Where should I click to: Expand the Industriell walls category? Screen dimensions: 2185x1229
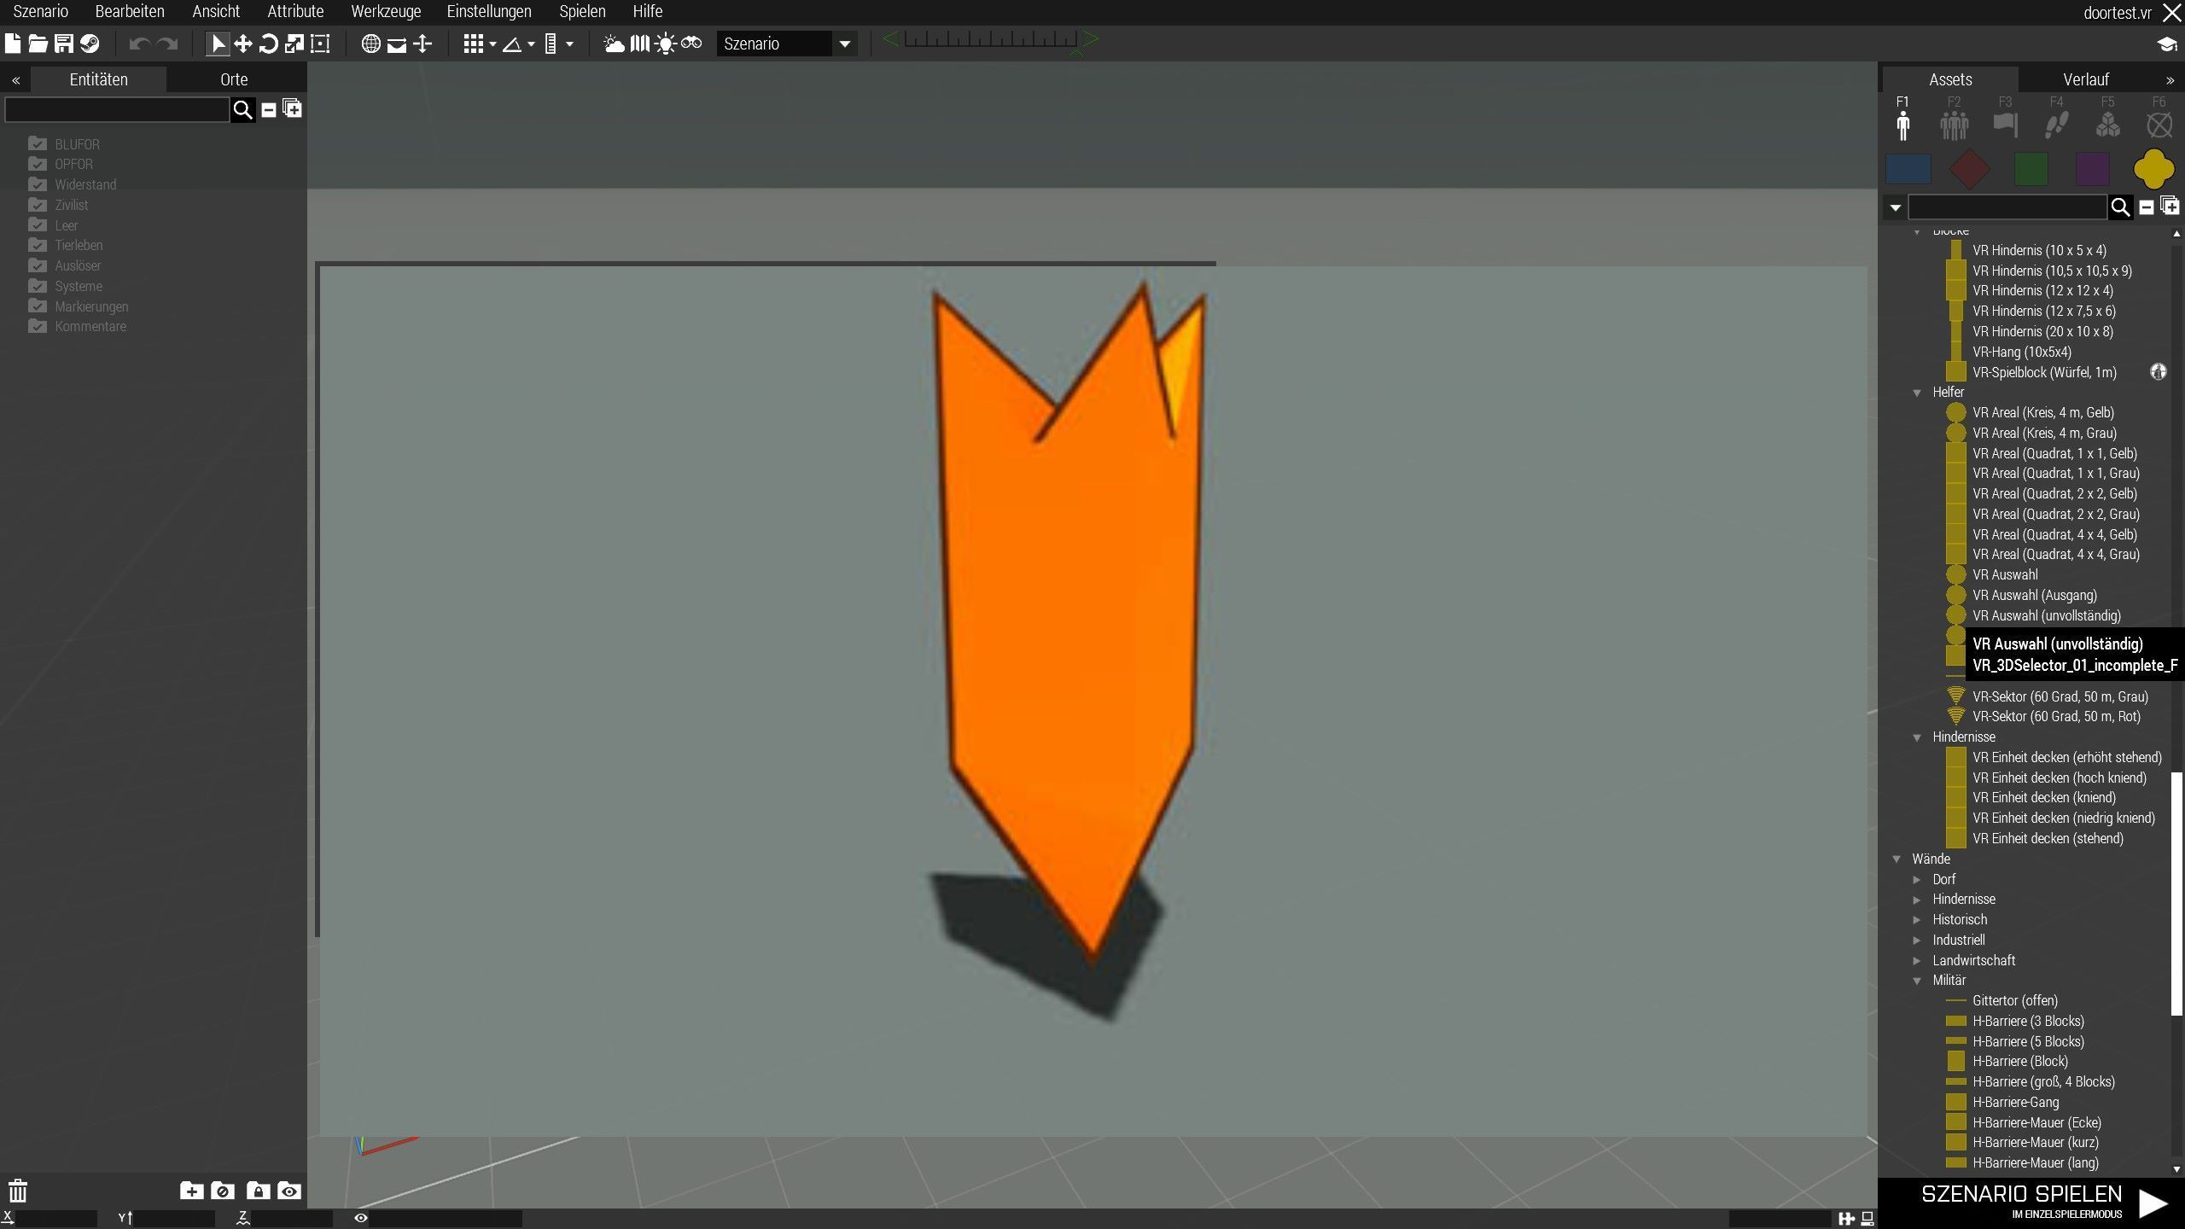tap(1917, 941)
